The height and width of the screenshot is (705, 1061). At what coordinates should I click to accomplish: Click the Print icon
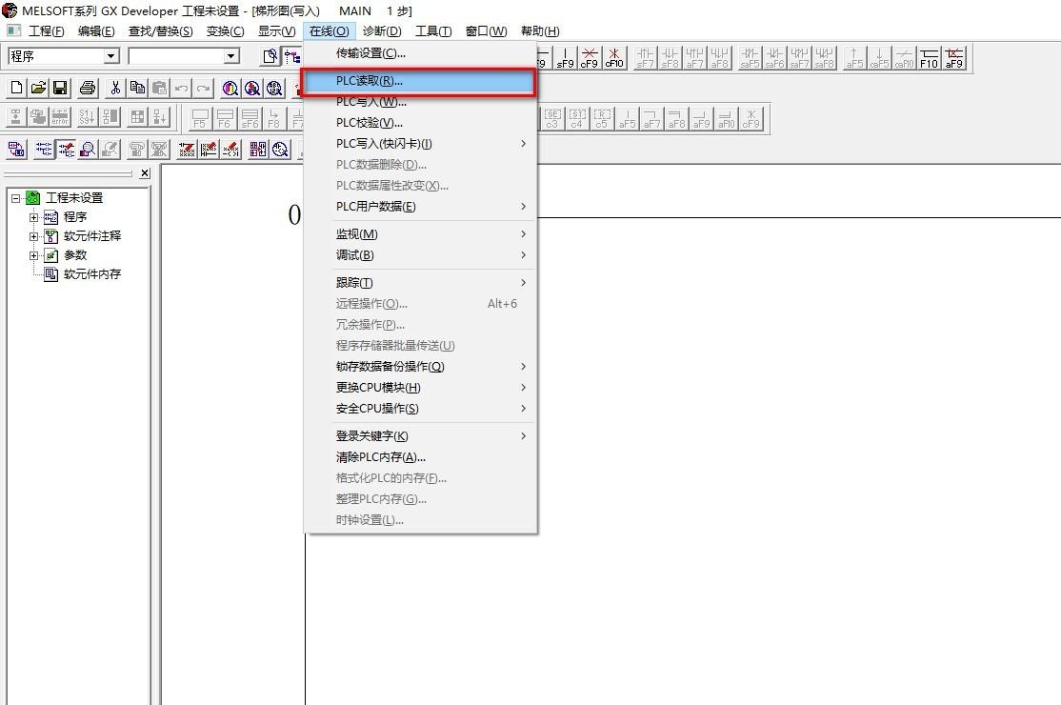88,88
